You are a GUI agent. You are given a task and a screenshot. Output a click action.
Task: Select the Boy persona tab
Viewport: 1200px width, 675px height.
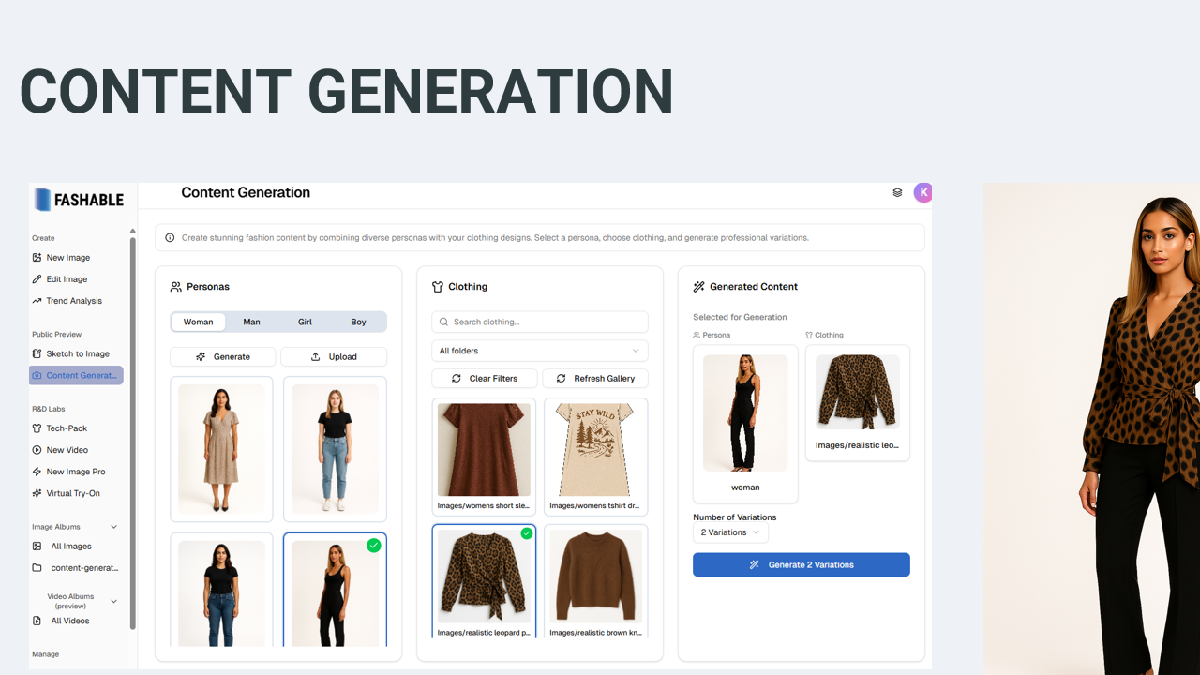(358, 322)
